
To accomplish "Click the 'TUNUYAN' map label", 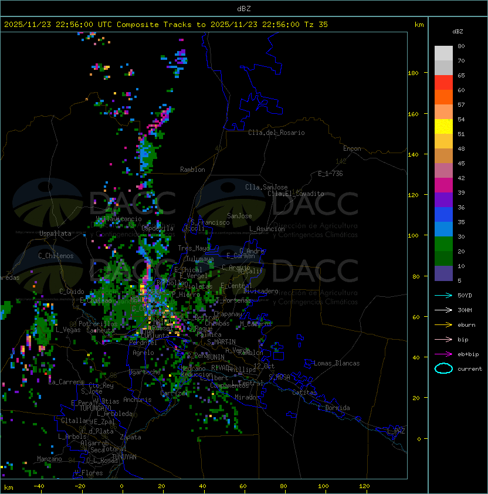I will point(124,457).
